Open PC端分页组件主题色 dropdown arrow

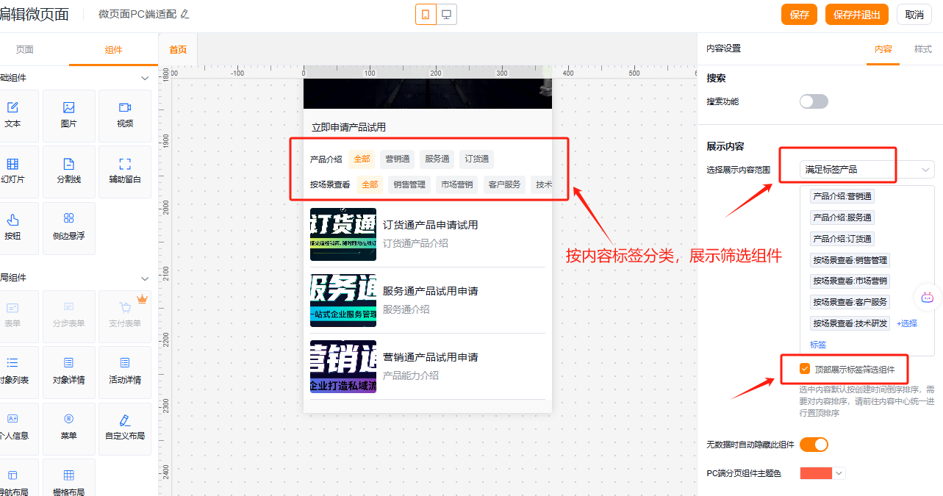coord(839,474)
